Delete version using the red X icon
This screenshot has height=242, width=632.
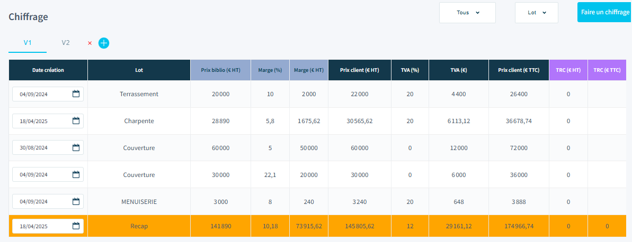[90, 43]
